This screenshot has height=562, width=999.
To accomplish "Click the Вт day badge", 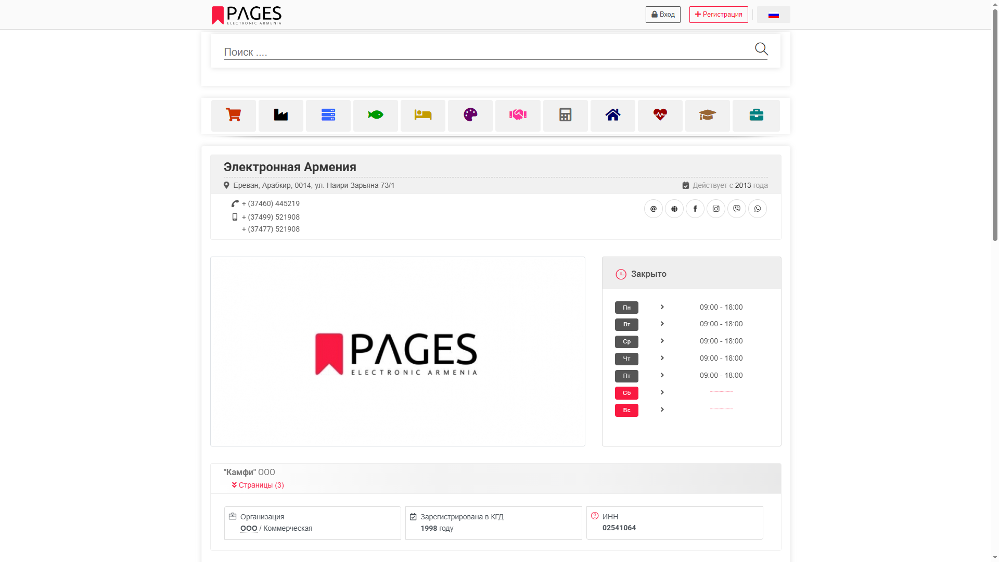I will [626, 325].
